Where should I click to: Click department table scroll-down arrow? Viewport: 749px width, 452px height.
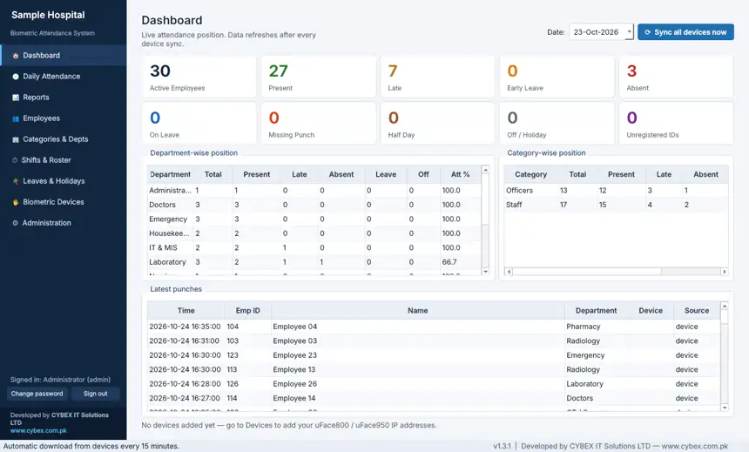[485, 272]
